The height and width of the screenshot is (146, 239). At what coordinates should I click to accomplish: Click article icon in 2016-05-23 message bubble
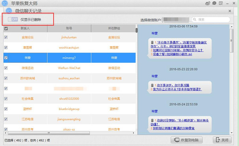(152, 85)
